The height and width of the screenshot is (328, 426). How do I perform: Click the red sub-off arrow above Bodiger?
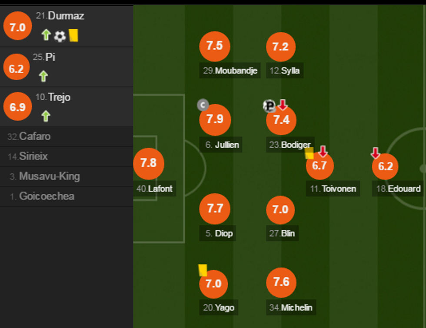pyautogui.click(x=283, y=105)
